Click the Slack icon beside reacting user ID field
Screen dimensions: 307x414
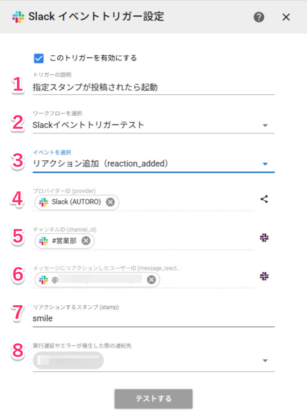point(264,276)
